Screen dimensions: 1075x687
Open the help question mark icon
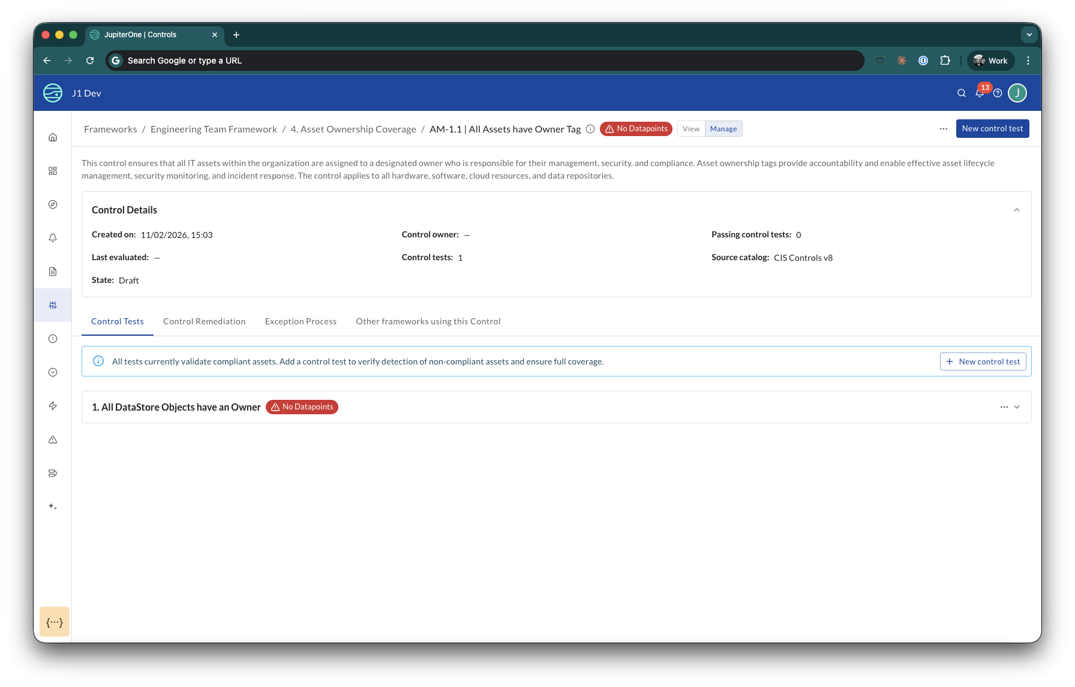click(x=998, y=93)
